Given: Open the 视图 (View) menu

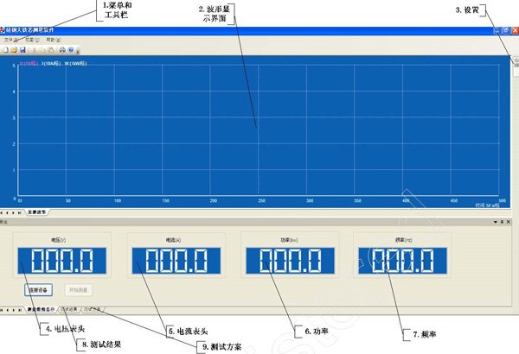Looking at the screenshot, I should [x=31, y=41].
